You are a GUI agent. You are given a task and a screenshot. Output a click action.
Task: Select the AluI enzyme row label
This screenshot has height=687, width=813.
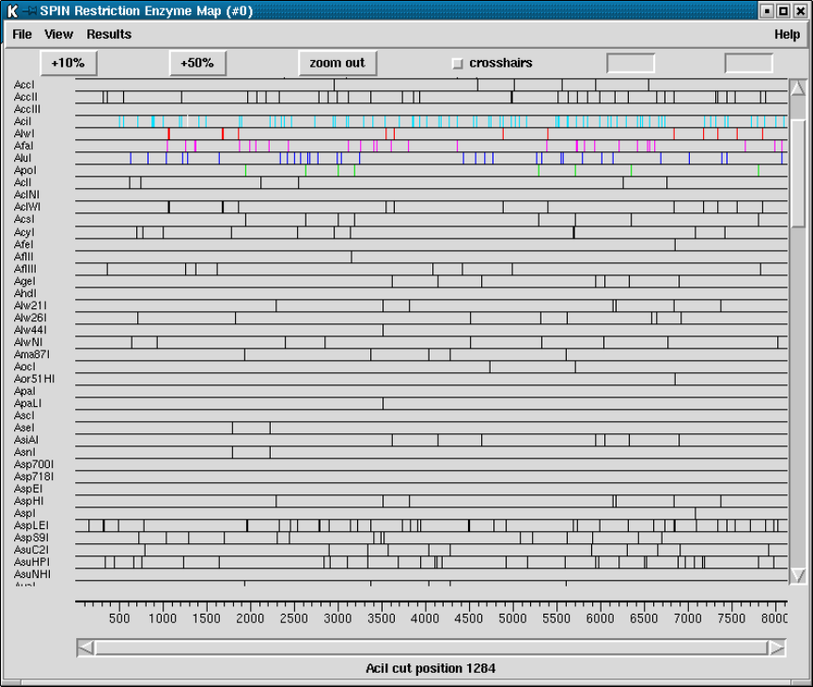(23, 159)
